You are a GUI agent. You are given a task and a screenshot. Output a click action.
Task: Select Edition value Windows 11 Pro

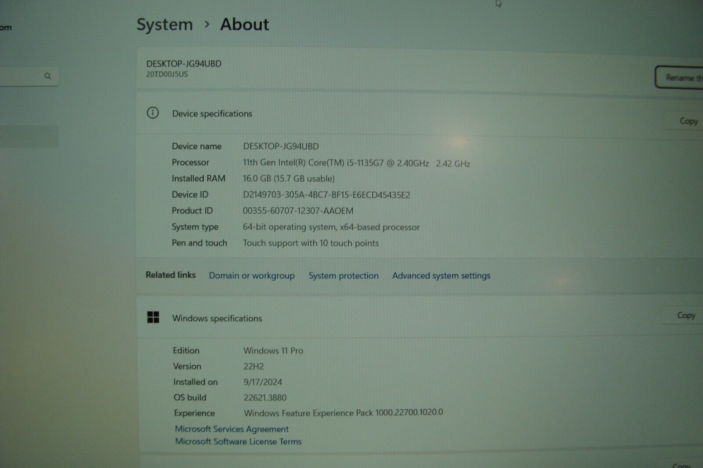pyautogui.click(x=273, y=351)
